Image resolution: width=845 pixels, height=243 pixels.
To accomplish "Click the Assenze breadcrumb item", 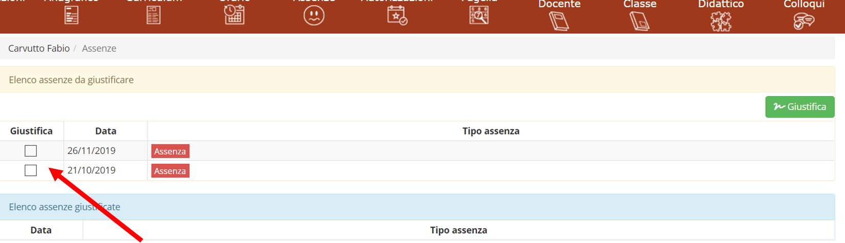I will (99, 49).
